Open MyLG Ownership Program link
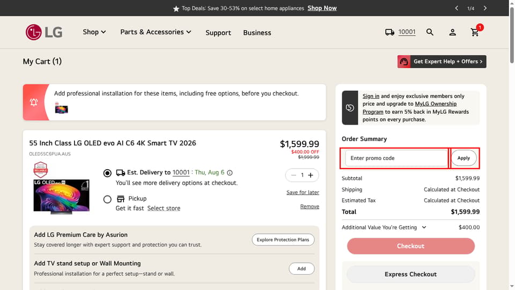515x290 pixels. tap(409, 108)
